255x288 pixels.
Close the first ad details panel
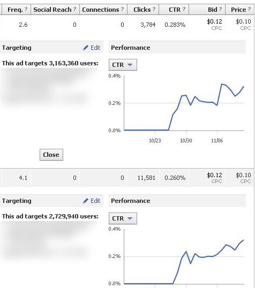tap(51, 155)
